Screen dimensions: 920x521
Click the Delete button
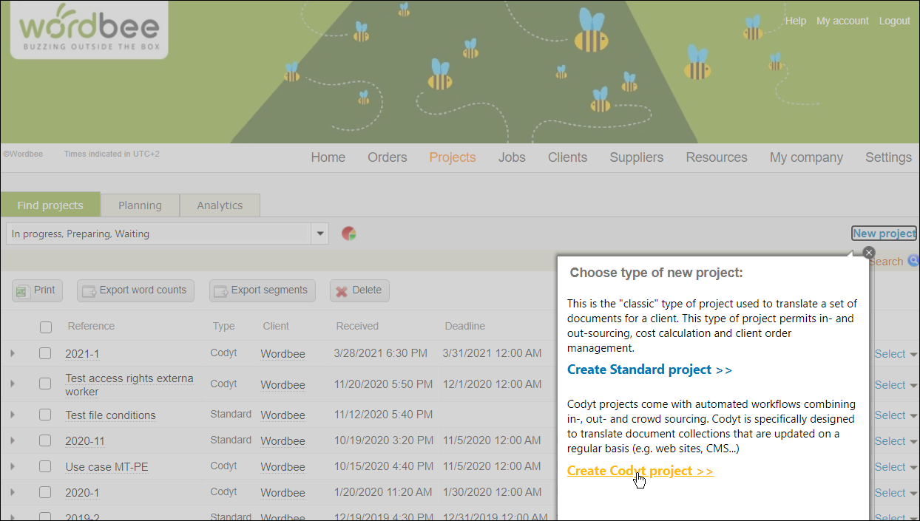[359, 290]
